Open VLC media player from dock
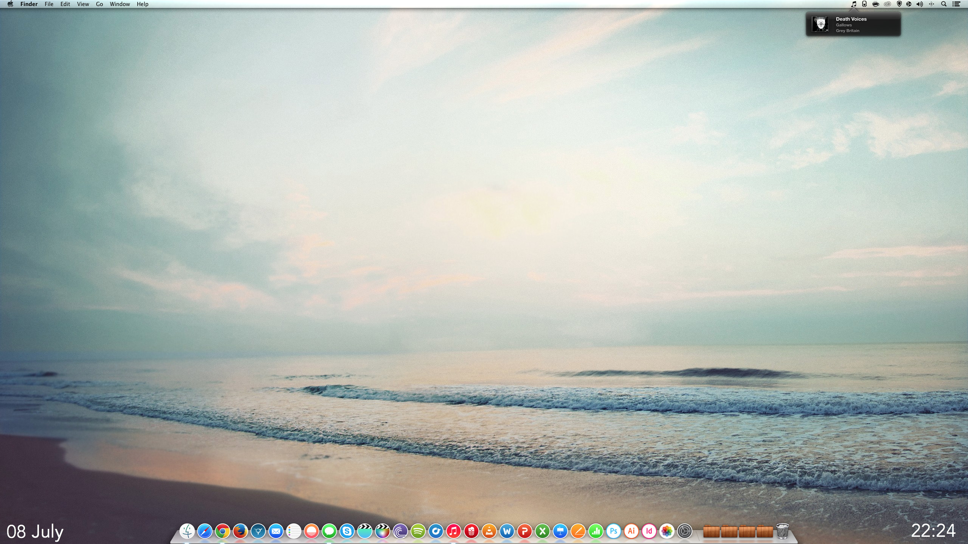This screenshot has height=544, width=968. click(489, 531)
